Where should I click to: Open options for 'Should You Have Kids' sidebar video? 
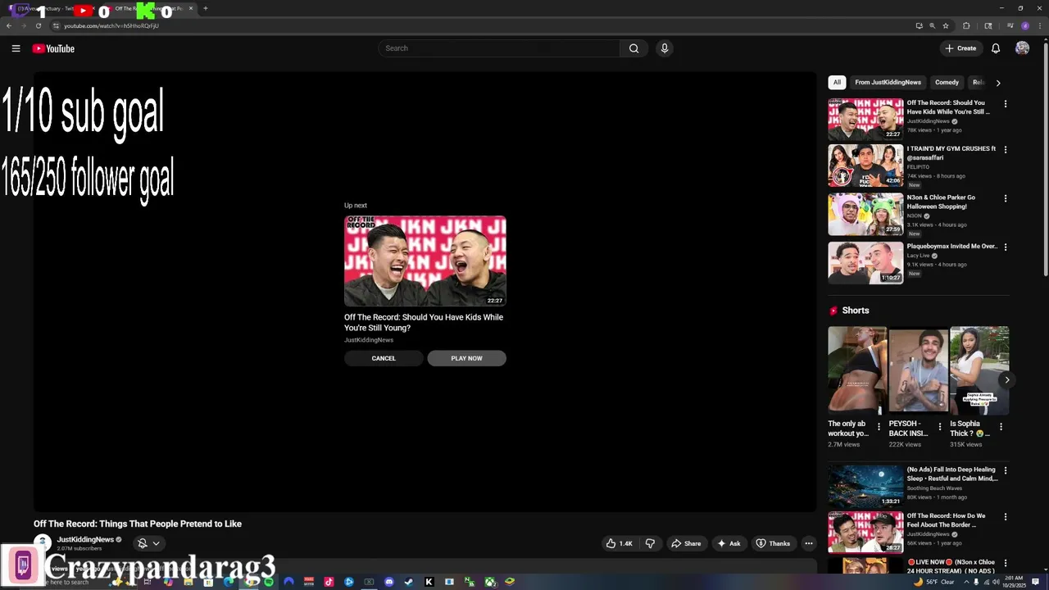(x=1006, y=104)
